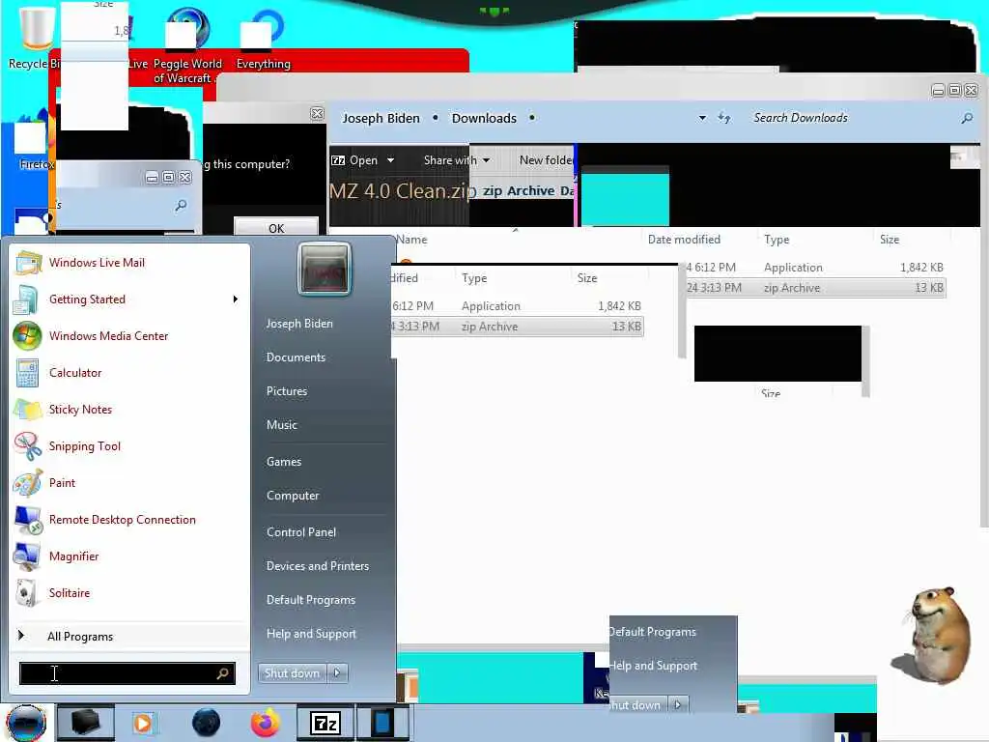Click New folder in Explorer toolbar
The height and width of the screenshot is (742, 989).
coord(547,160)
